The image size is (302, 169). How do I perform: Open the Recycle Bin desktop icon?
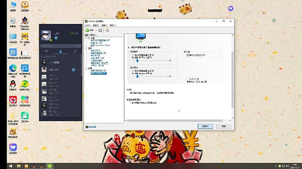(x=13, y=22)
